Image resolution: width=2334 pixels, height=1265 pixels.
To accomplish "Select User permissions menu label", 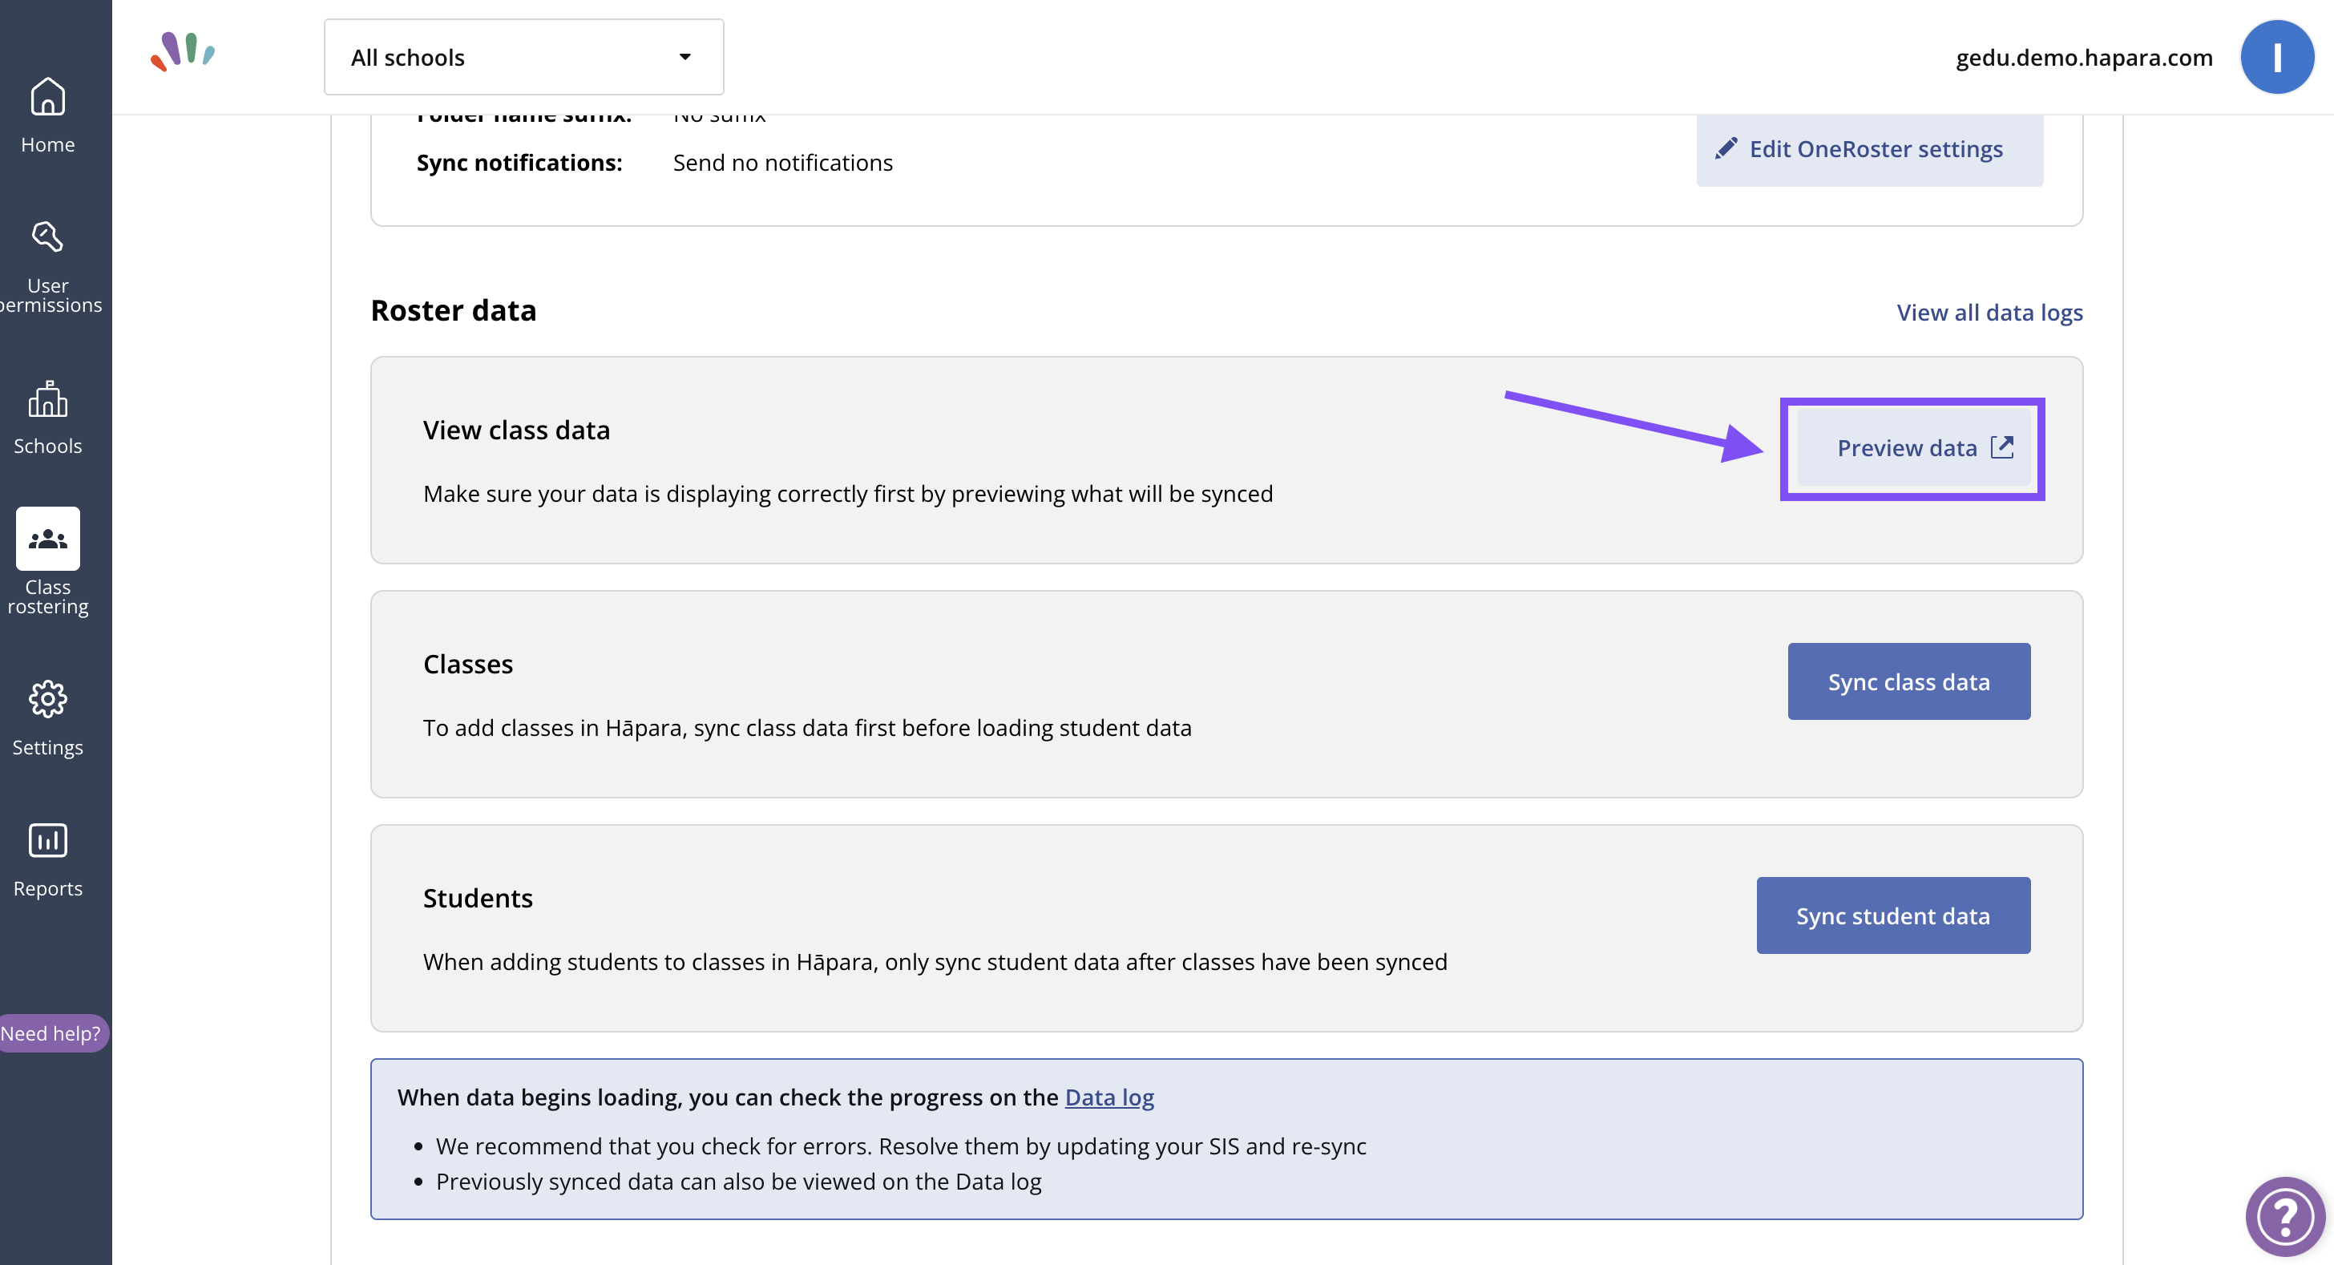I will 47,296.
